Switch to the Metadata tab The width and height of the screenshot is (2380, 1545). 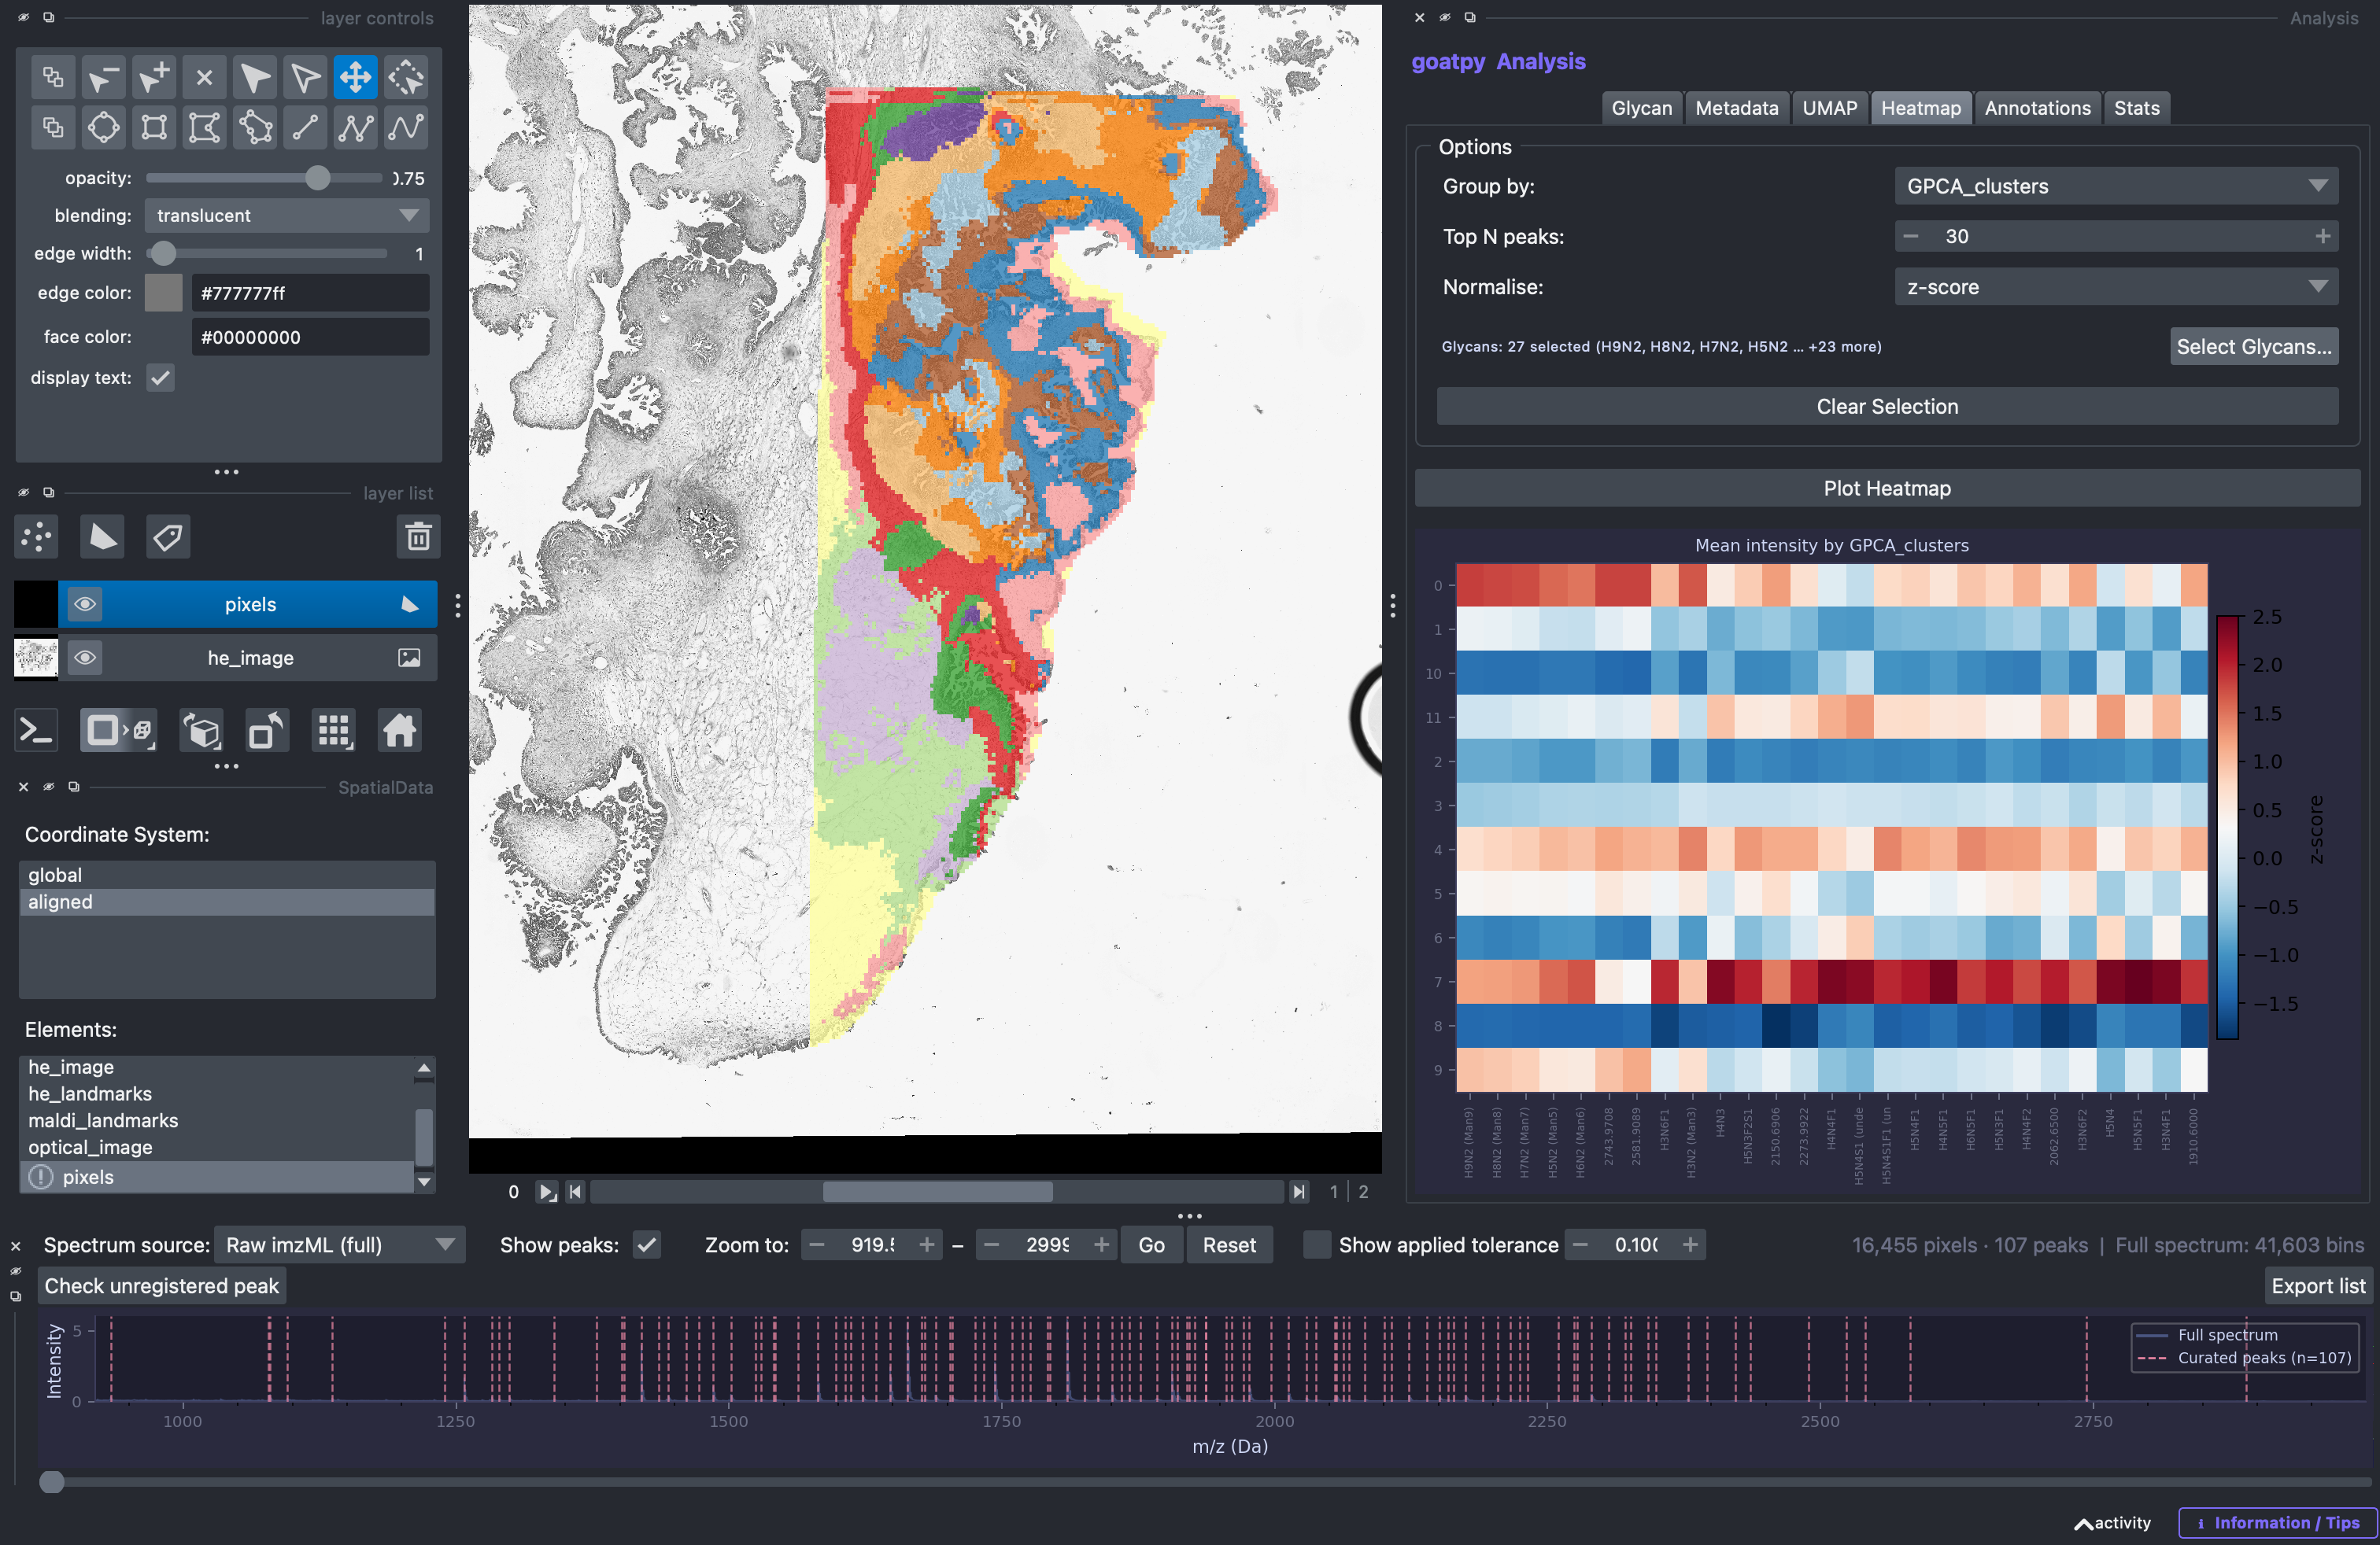pos(1736,108)
